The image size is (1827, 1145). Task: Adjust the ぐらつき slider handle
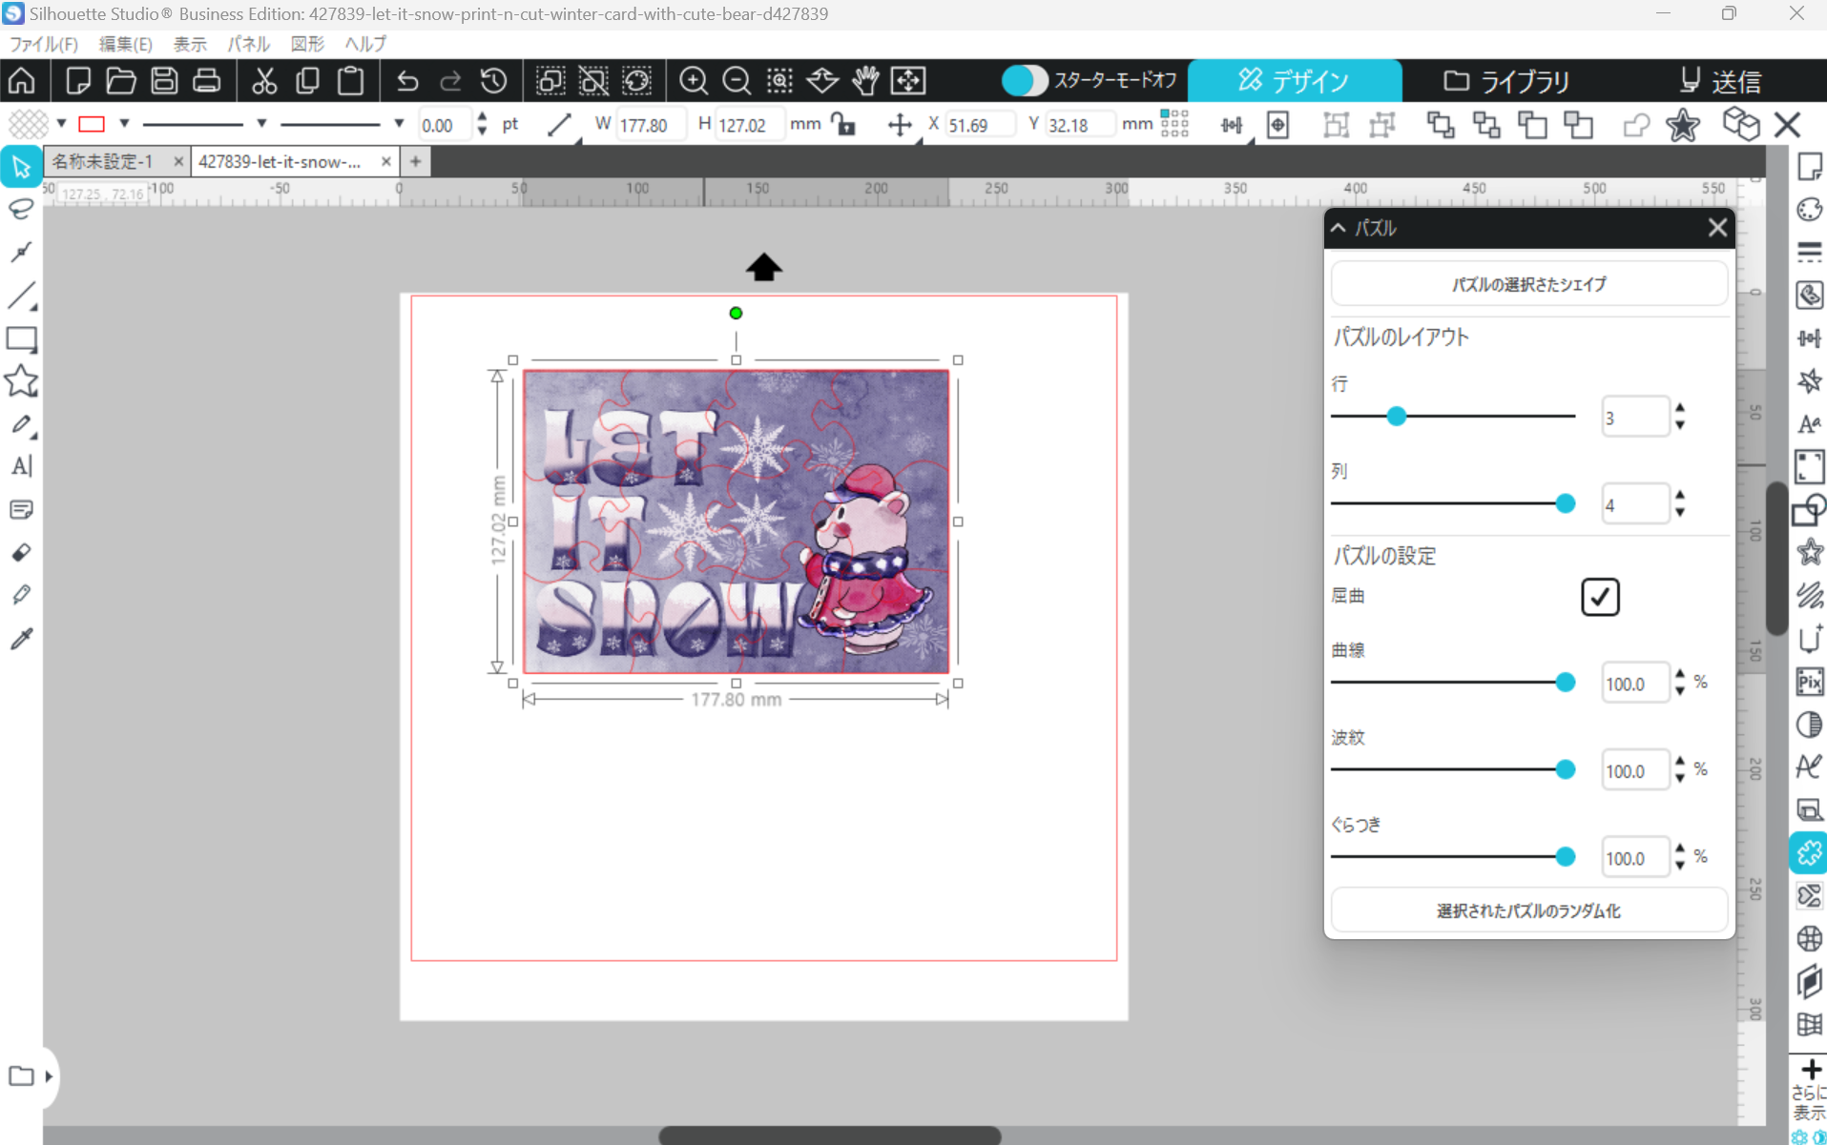point(1565,856)
